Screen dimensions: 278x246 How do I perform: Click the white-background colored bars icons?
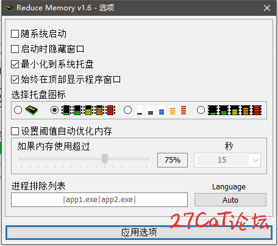pos(162,110)
